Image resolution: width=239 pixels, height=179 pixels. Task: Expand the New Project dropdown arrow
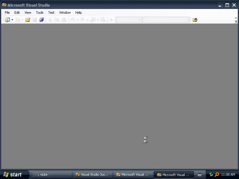[x=12, y=20]
